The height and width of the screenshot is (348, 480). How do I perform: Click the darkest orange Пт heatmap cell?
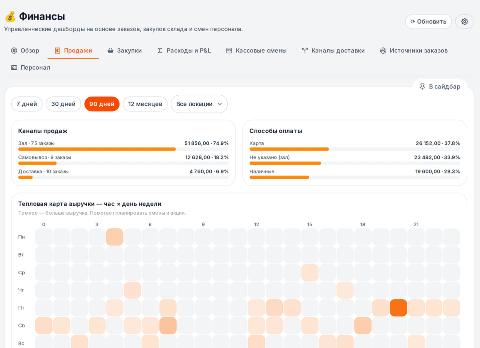[398, 308]
